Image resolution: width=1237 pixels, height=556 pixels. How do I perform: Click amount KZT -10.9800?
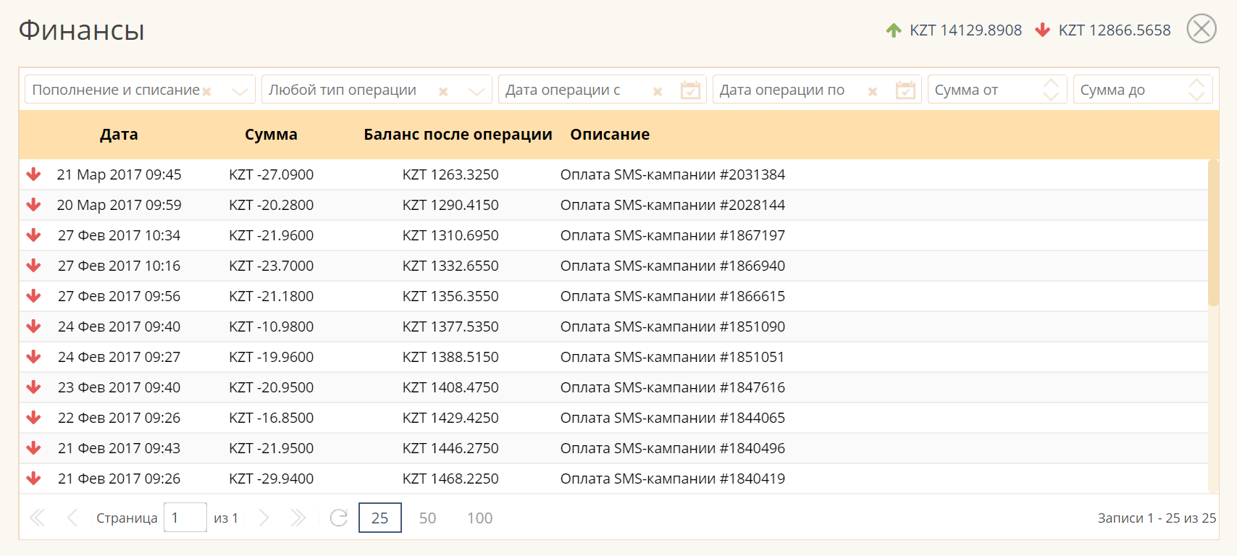tap(272, 327)
